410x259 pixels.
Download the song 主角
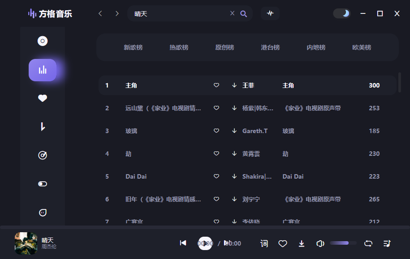click(234, 85)
